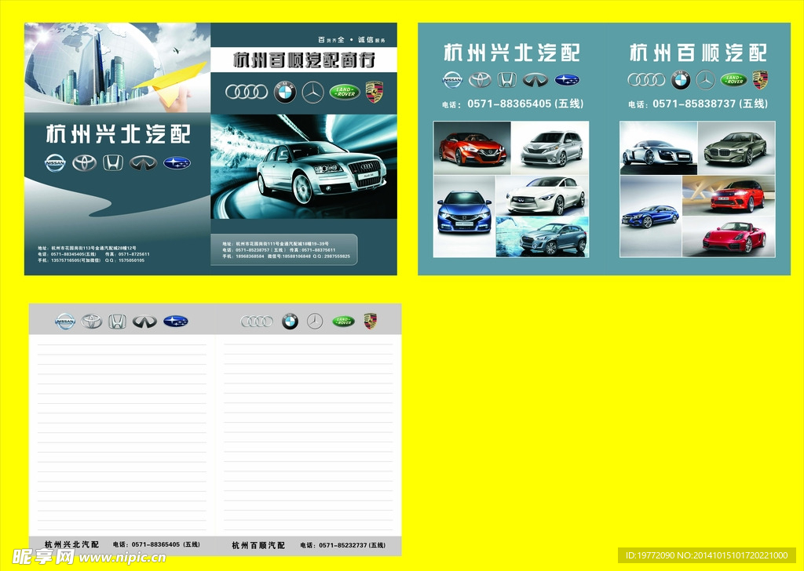Click the Subaru logo on the dark brochure cover
The height and width of the screenshot is (571, 804).
tap(177, 163)
